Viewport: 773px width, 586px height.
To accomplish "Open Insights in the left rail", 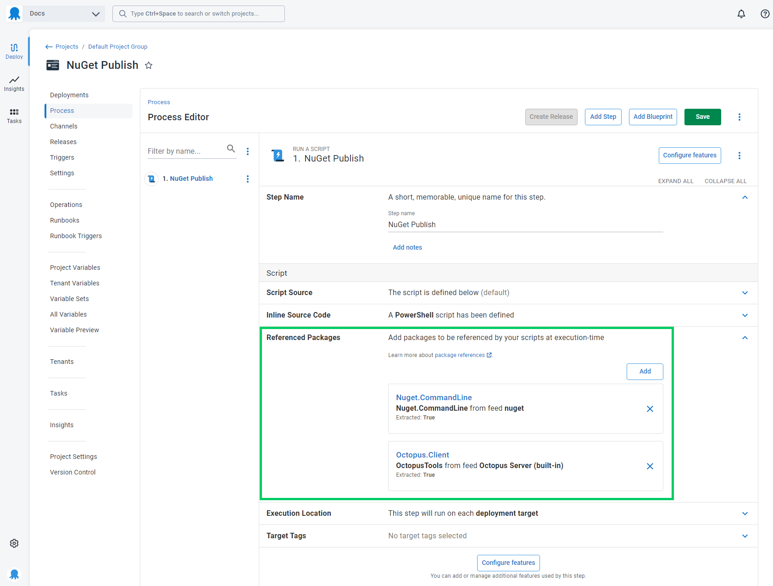I will 14,84.
